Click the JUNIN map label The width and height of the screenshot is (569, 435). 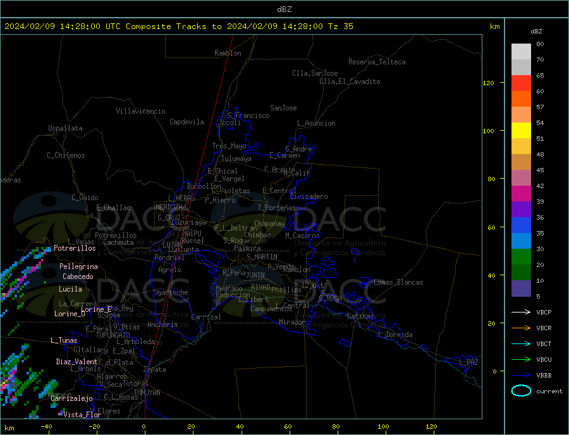(255, 275)
